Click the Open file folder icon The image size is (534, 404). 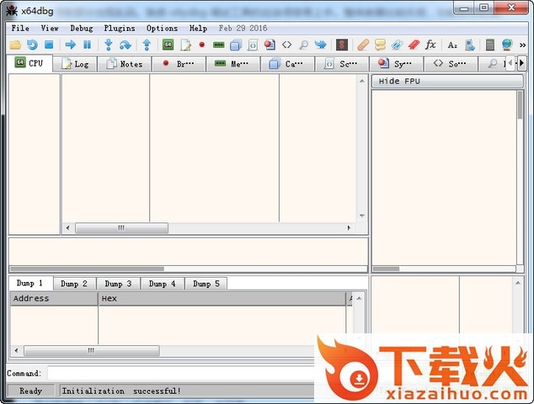15,45
